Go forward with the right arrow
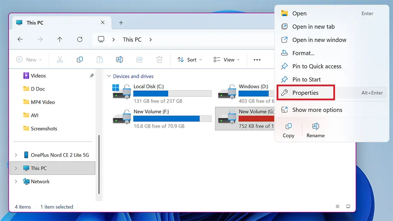Viewport: 393px width, 221px height. click(40, 39)
